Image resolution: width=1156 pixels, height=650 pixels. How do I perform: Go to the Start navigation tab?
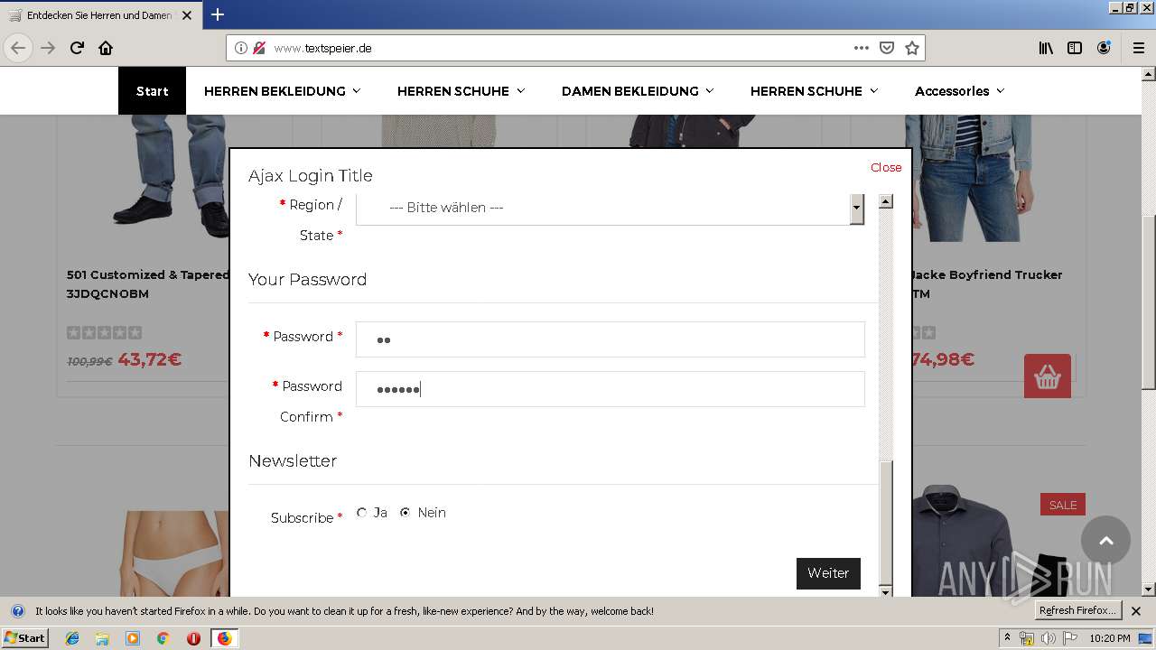pos(152,91)
